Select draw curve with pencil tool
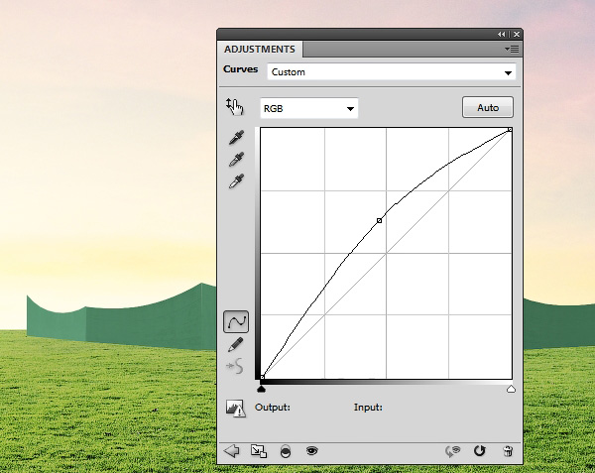This screenshot has width=595, height=473. tap(236, 345)
